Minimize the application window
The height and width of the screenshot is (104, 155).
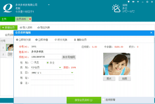[x=142, y=2]
